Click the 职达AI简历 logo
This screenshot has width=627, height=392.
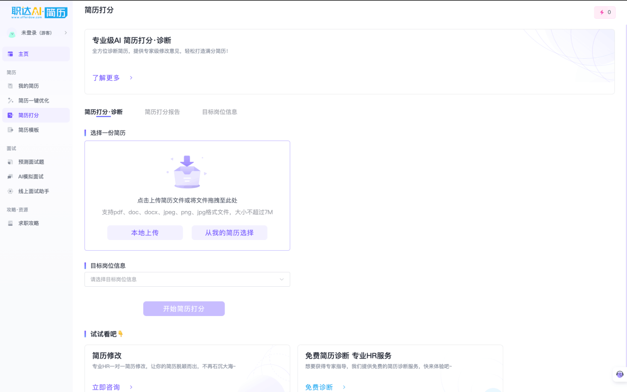[x=39, y=13]
